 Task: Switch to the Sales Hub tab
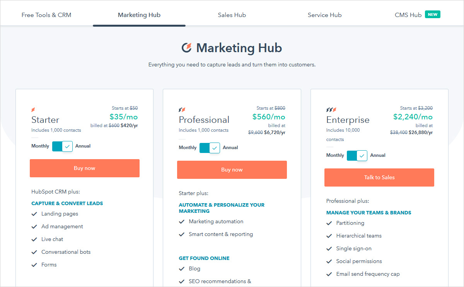pyautogui.click(x=232, y=15)
